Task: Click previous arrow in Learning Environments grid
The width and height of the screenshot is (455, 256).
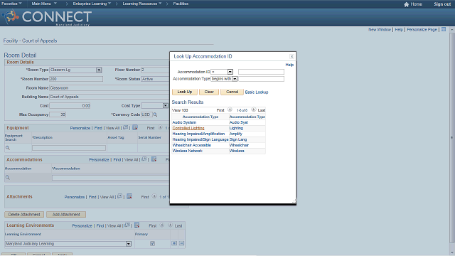Action: click(162, 225)
